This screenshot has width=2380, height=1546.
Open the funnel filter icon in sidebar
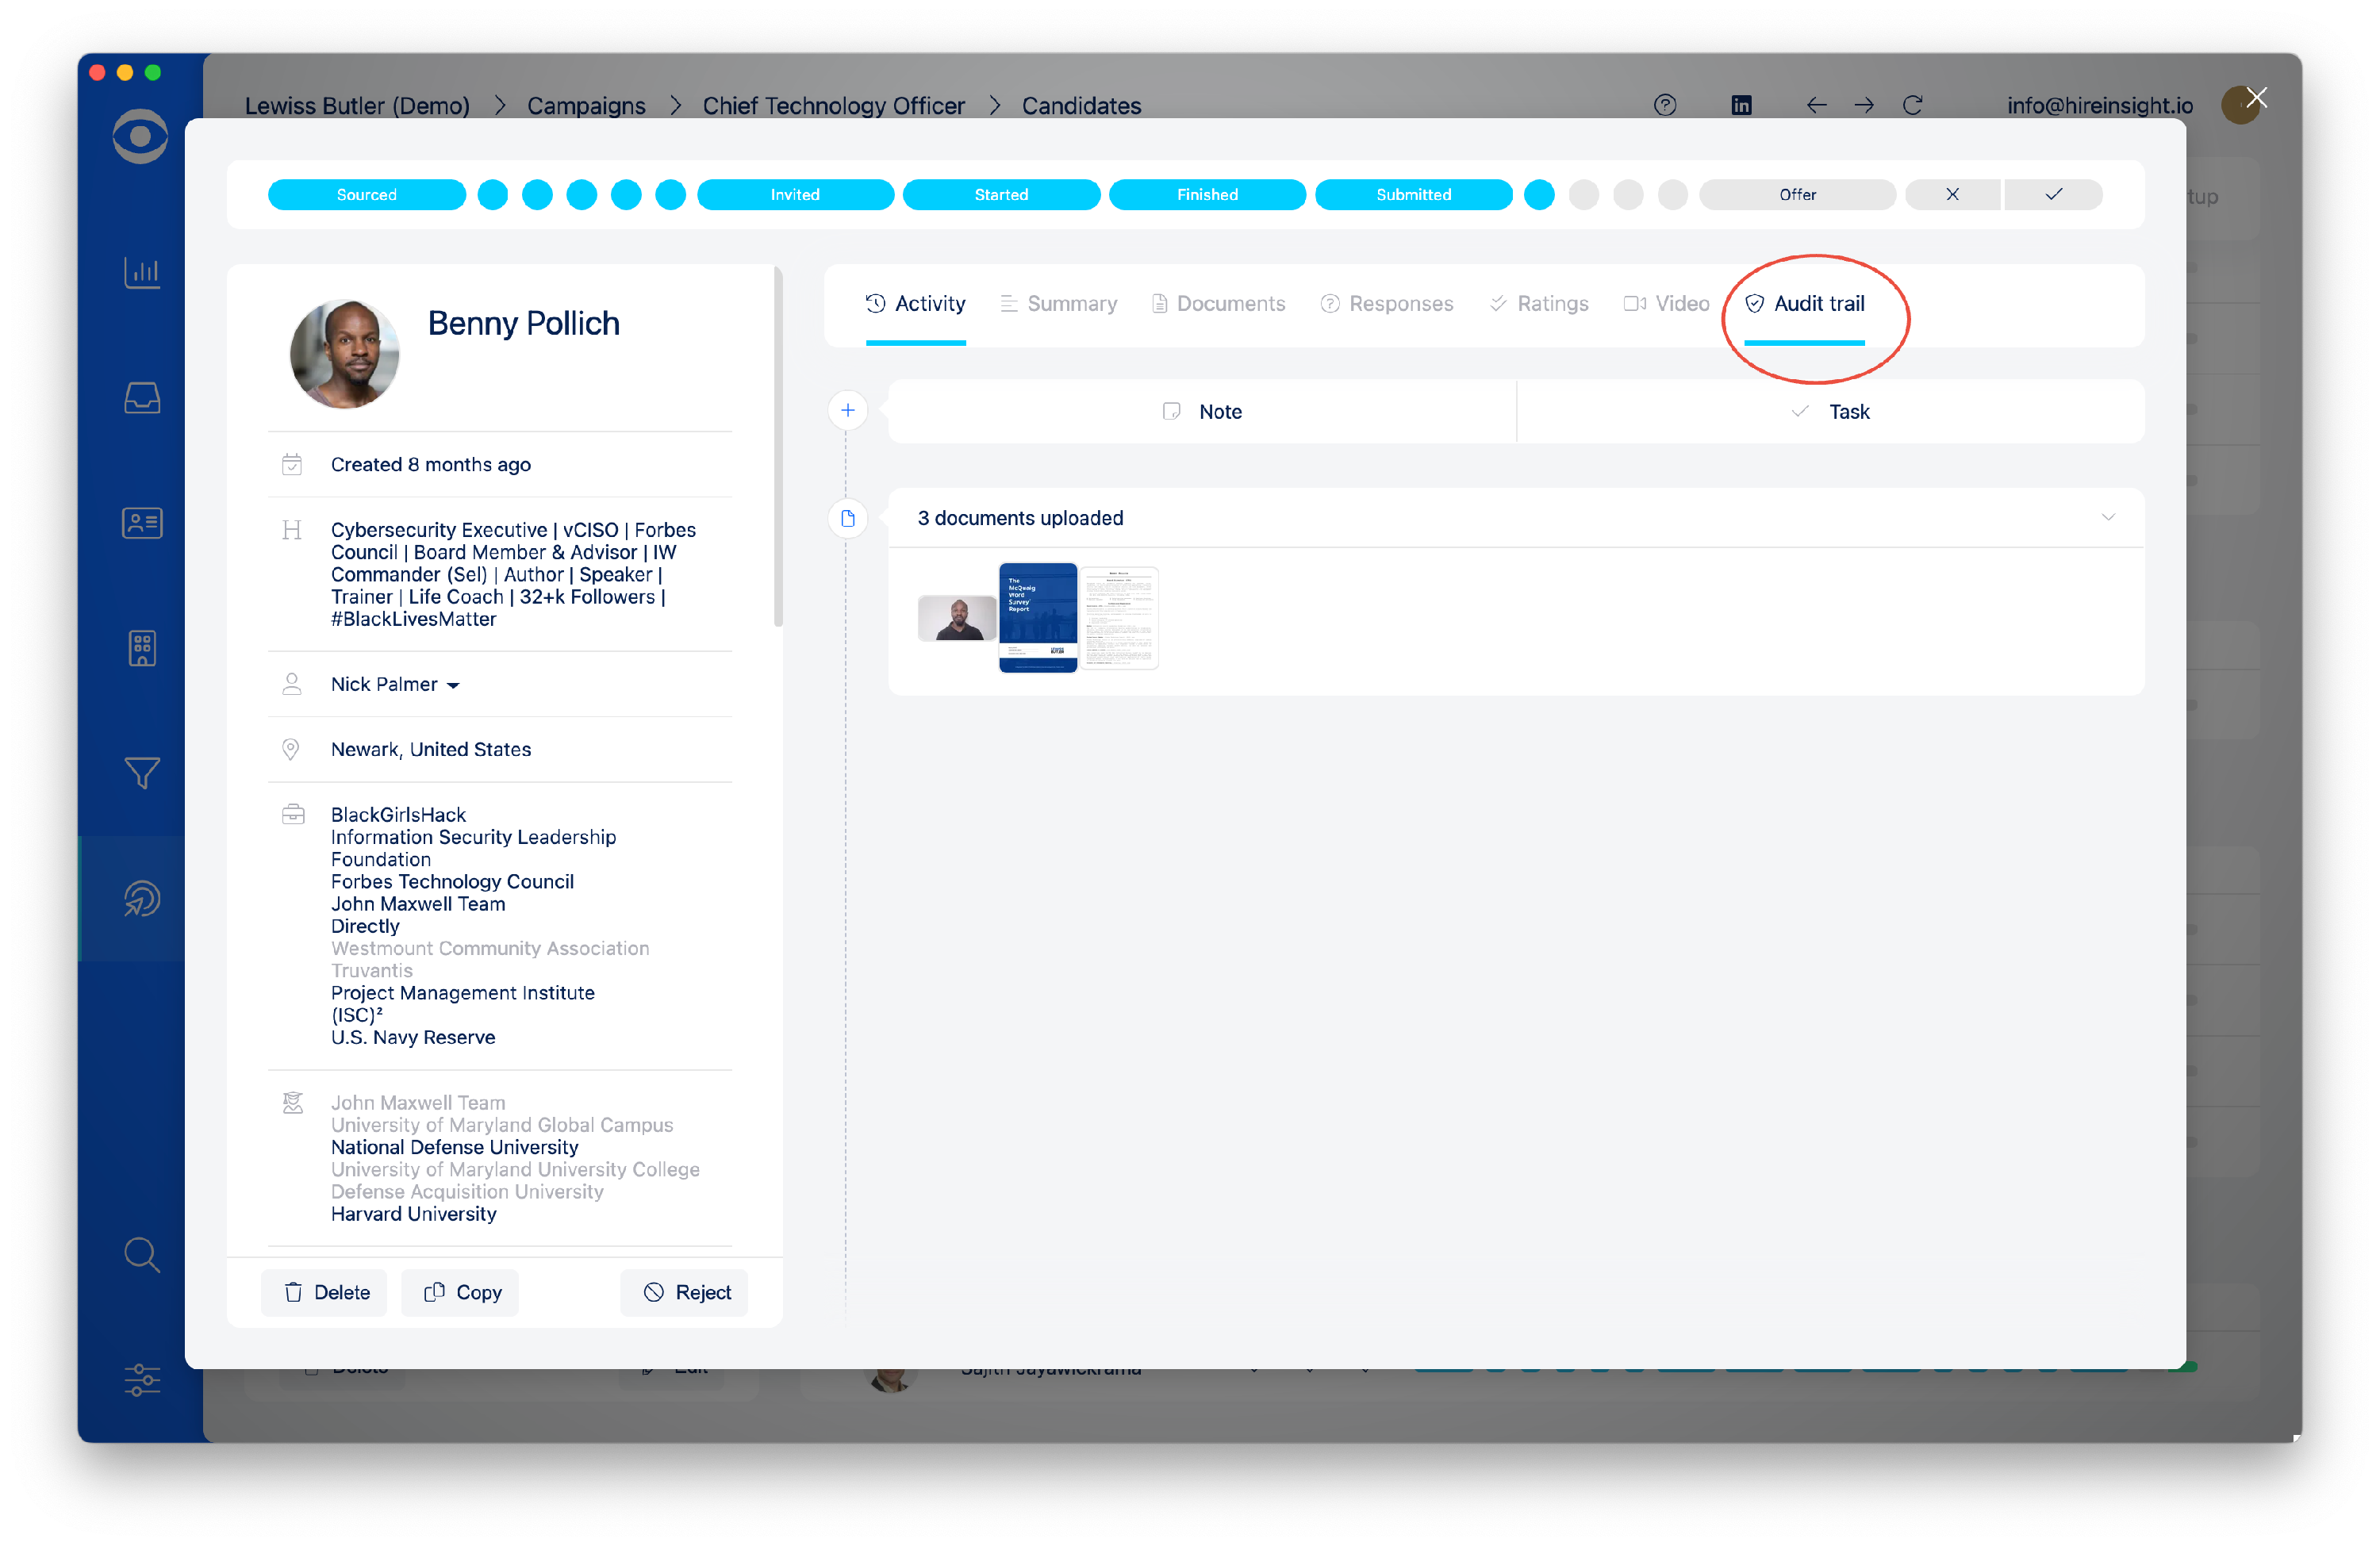click(x=142, y=773)
